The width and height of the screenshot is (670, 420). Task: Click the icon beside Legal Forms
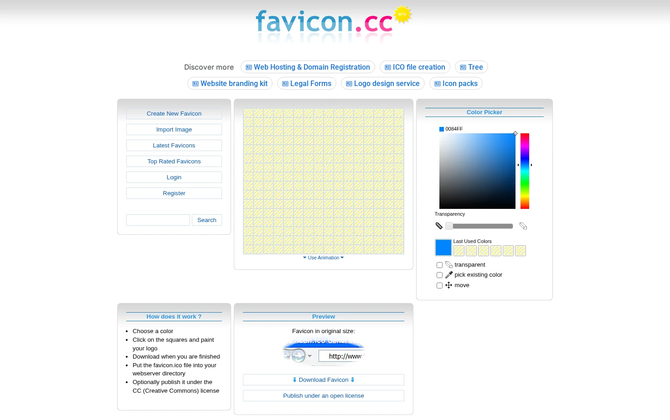tap(285, 84)
